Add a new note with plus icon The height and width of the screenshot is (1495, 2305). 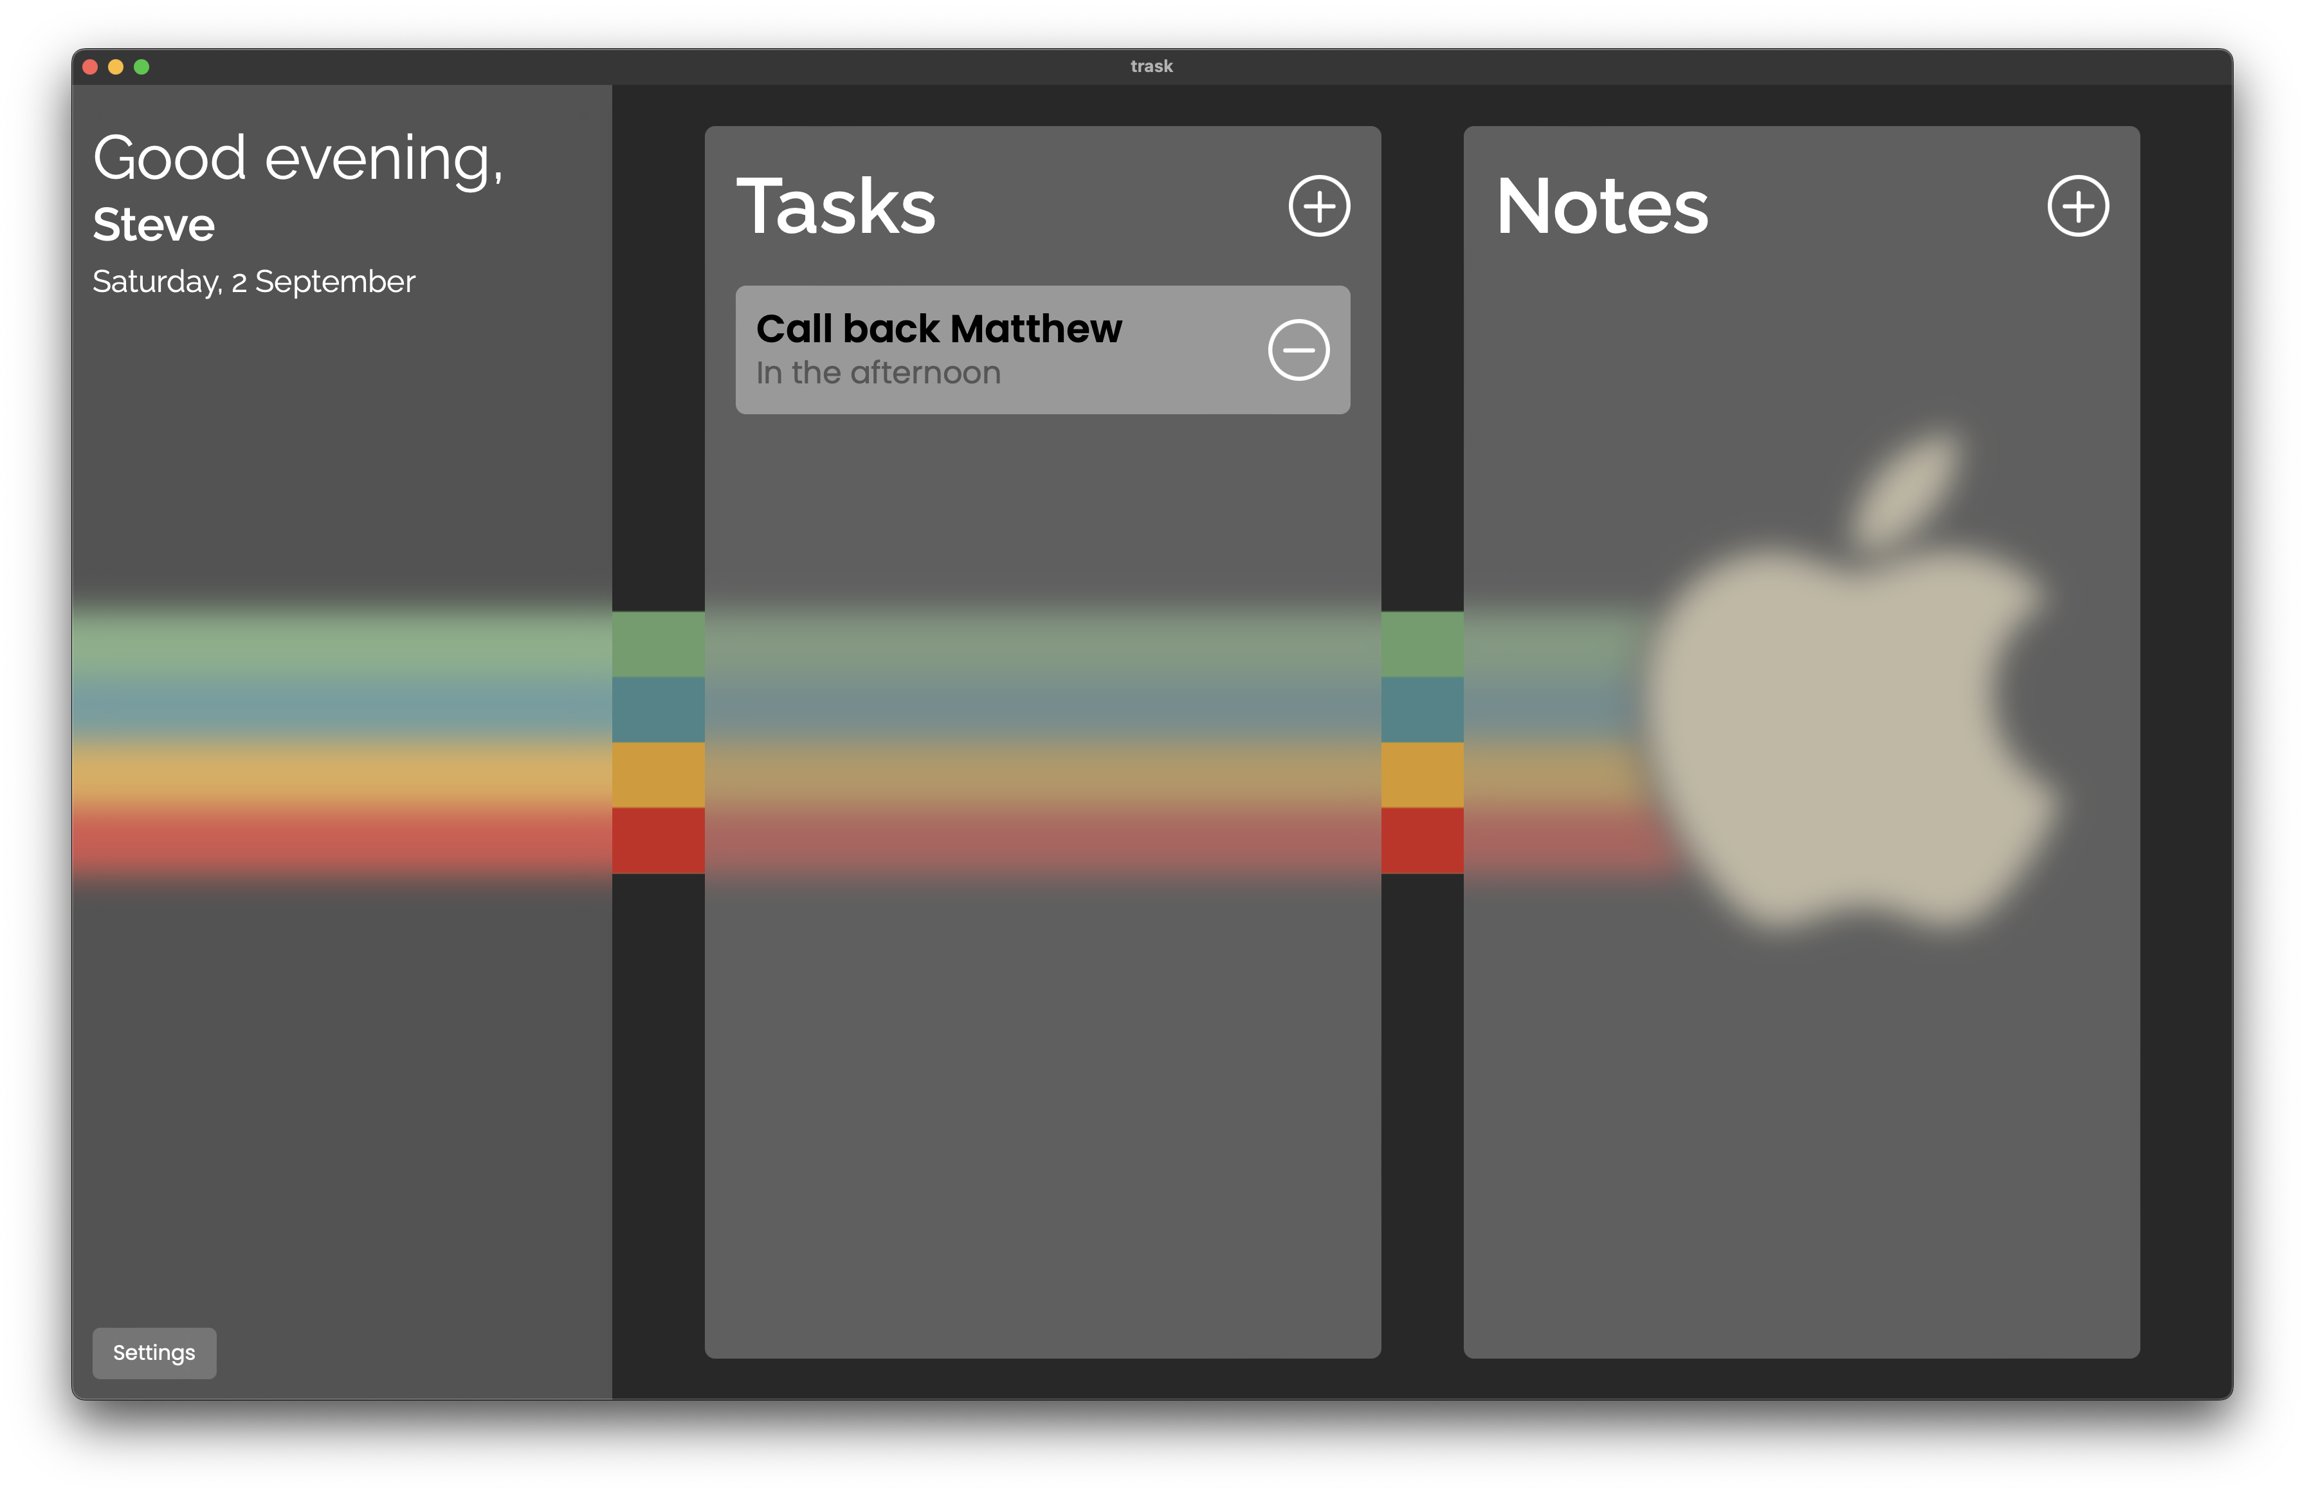tap(2077, 205)
